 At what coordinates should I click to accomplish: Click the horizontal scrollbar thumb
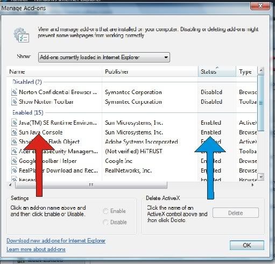pos(91,185)
